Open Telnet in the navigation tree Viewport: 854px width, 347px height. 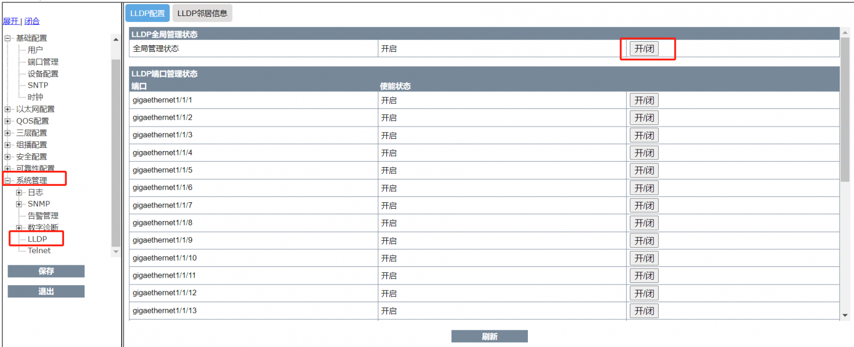coord(39,250)
